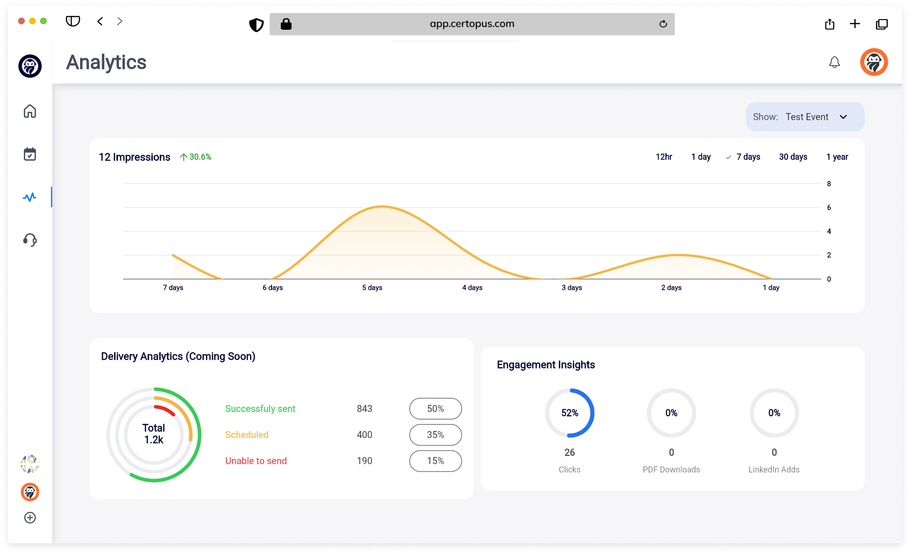Select the 1 day time range
Viewport: 910px width, 553px height.
pyautogui.click(x=700, y=157)
